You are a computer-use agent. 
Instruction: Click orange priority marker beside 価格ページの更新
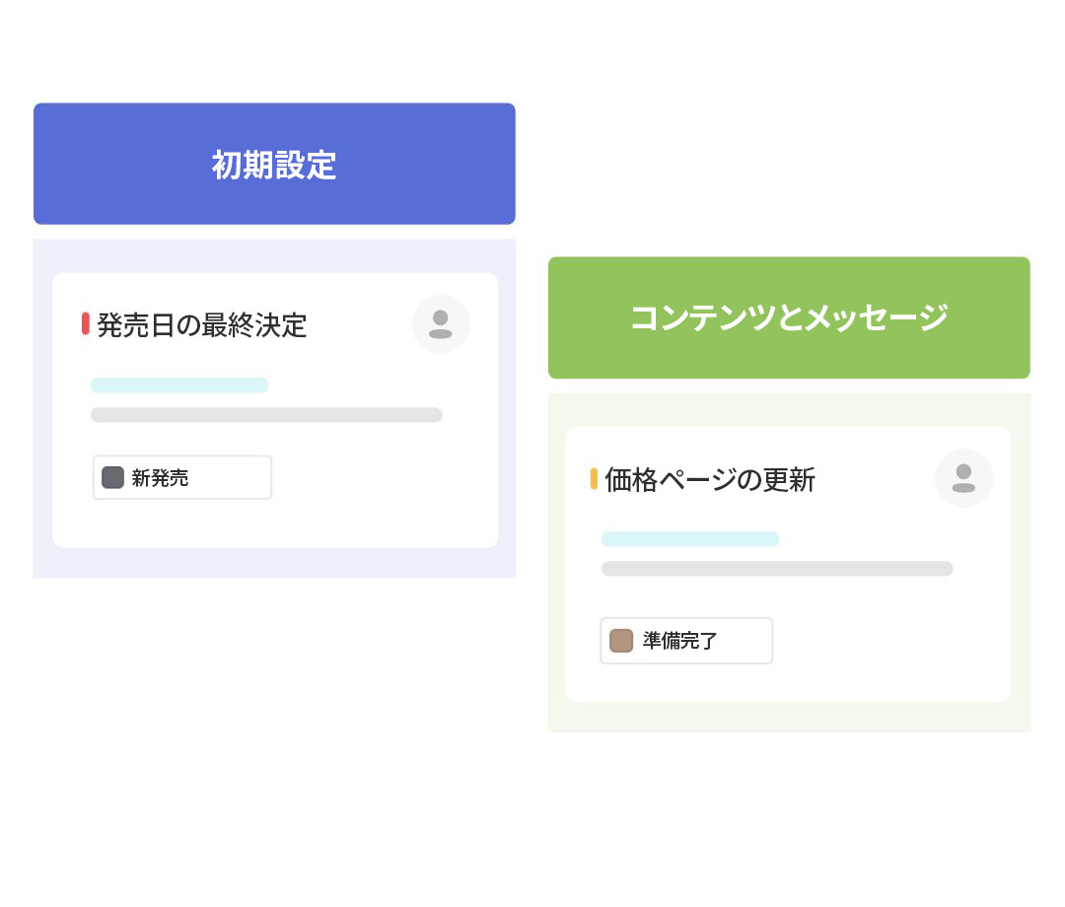594,479
